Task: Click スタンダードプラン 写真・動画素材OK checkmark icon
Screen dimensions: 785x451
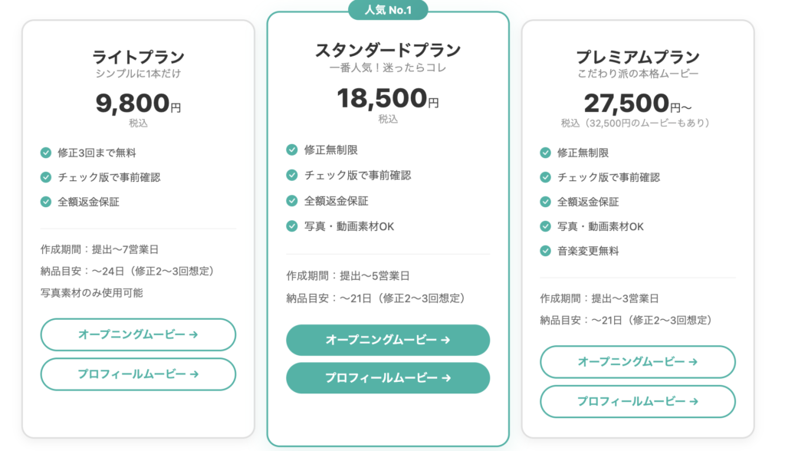Action: 292,226
